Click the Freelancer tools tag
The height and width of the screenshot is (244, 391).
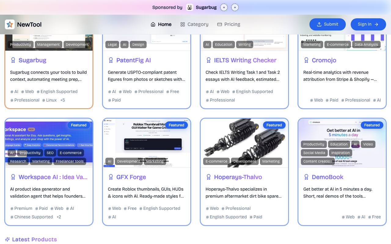click(70, 161)
